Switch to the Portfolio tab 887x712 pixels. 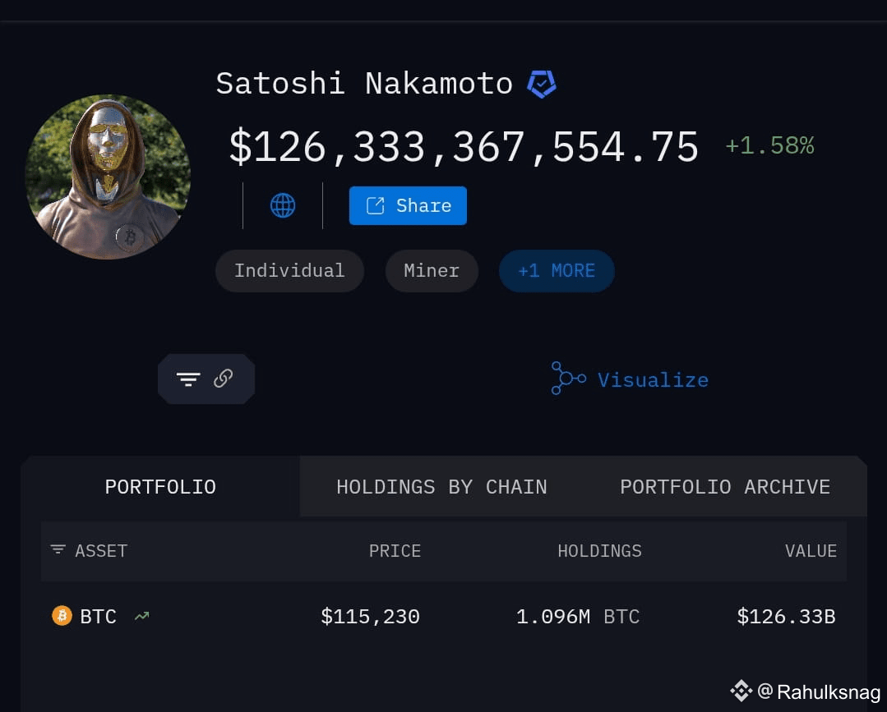(x=160, y=486)
